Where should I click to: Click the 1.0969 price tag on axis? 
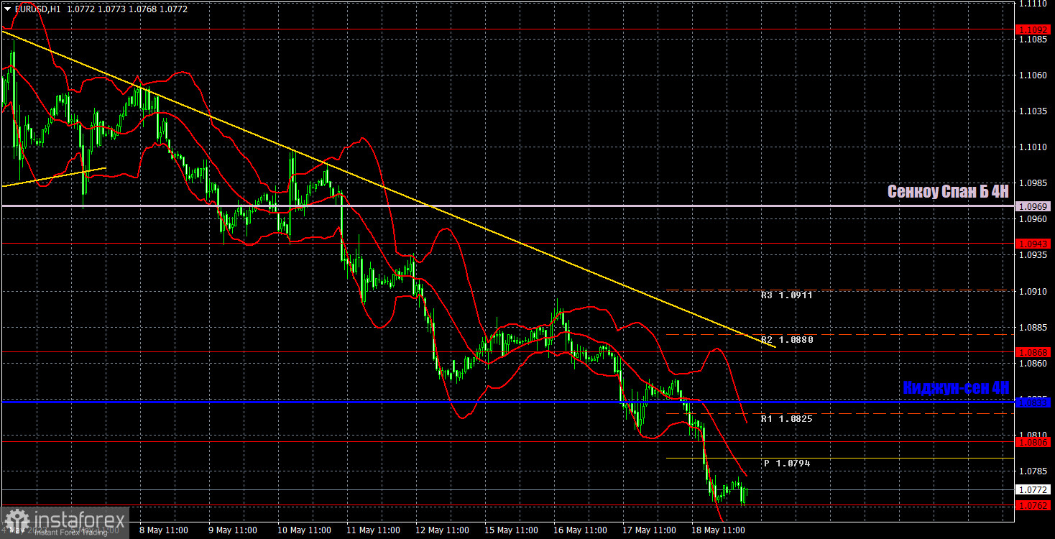[x=1033, y=206]
